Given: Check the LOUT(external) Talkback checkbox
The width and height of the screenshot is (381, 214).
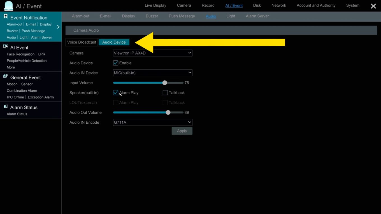Looking at the screenshot, I should click(165, 103).
